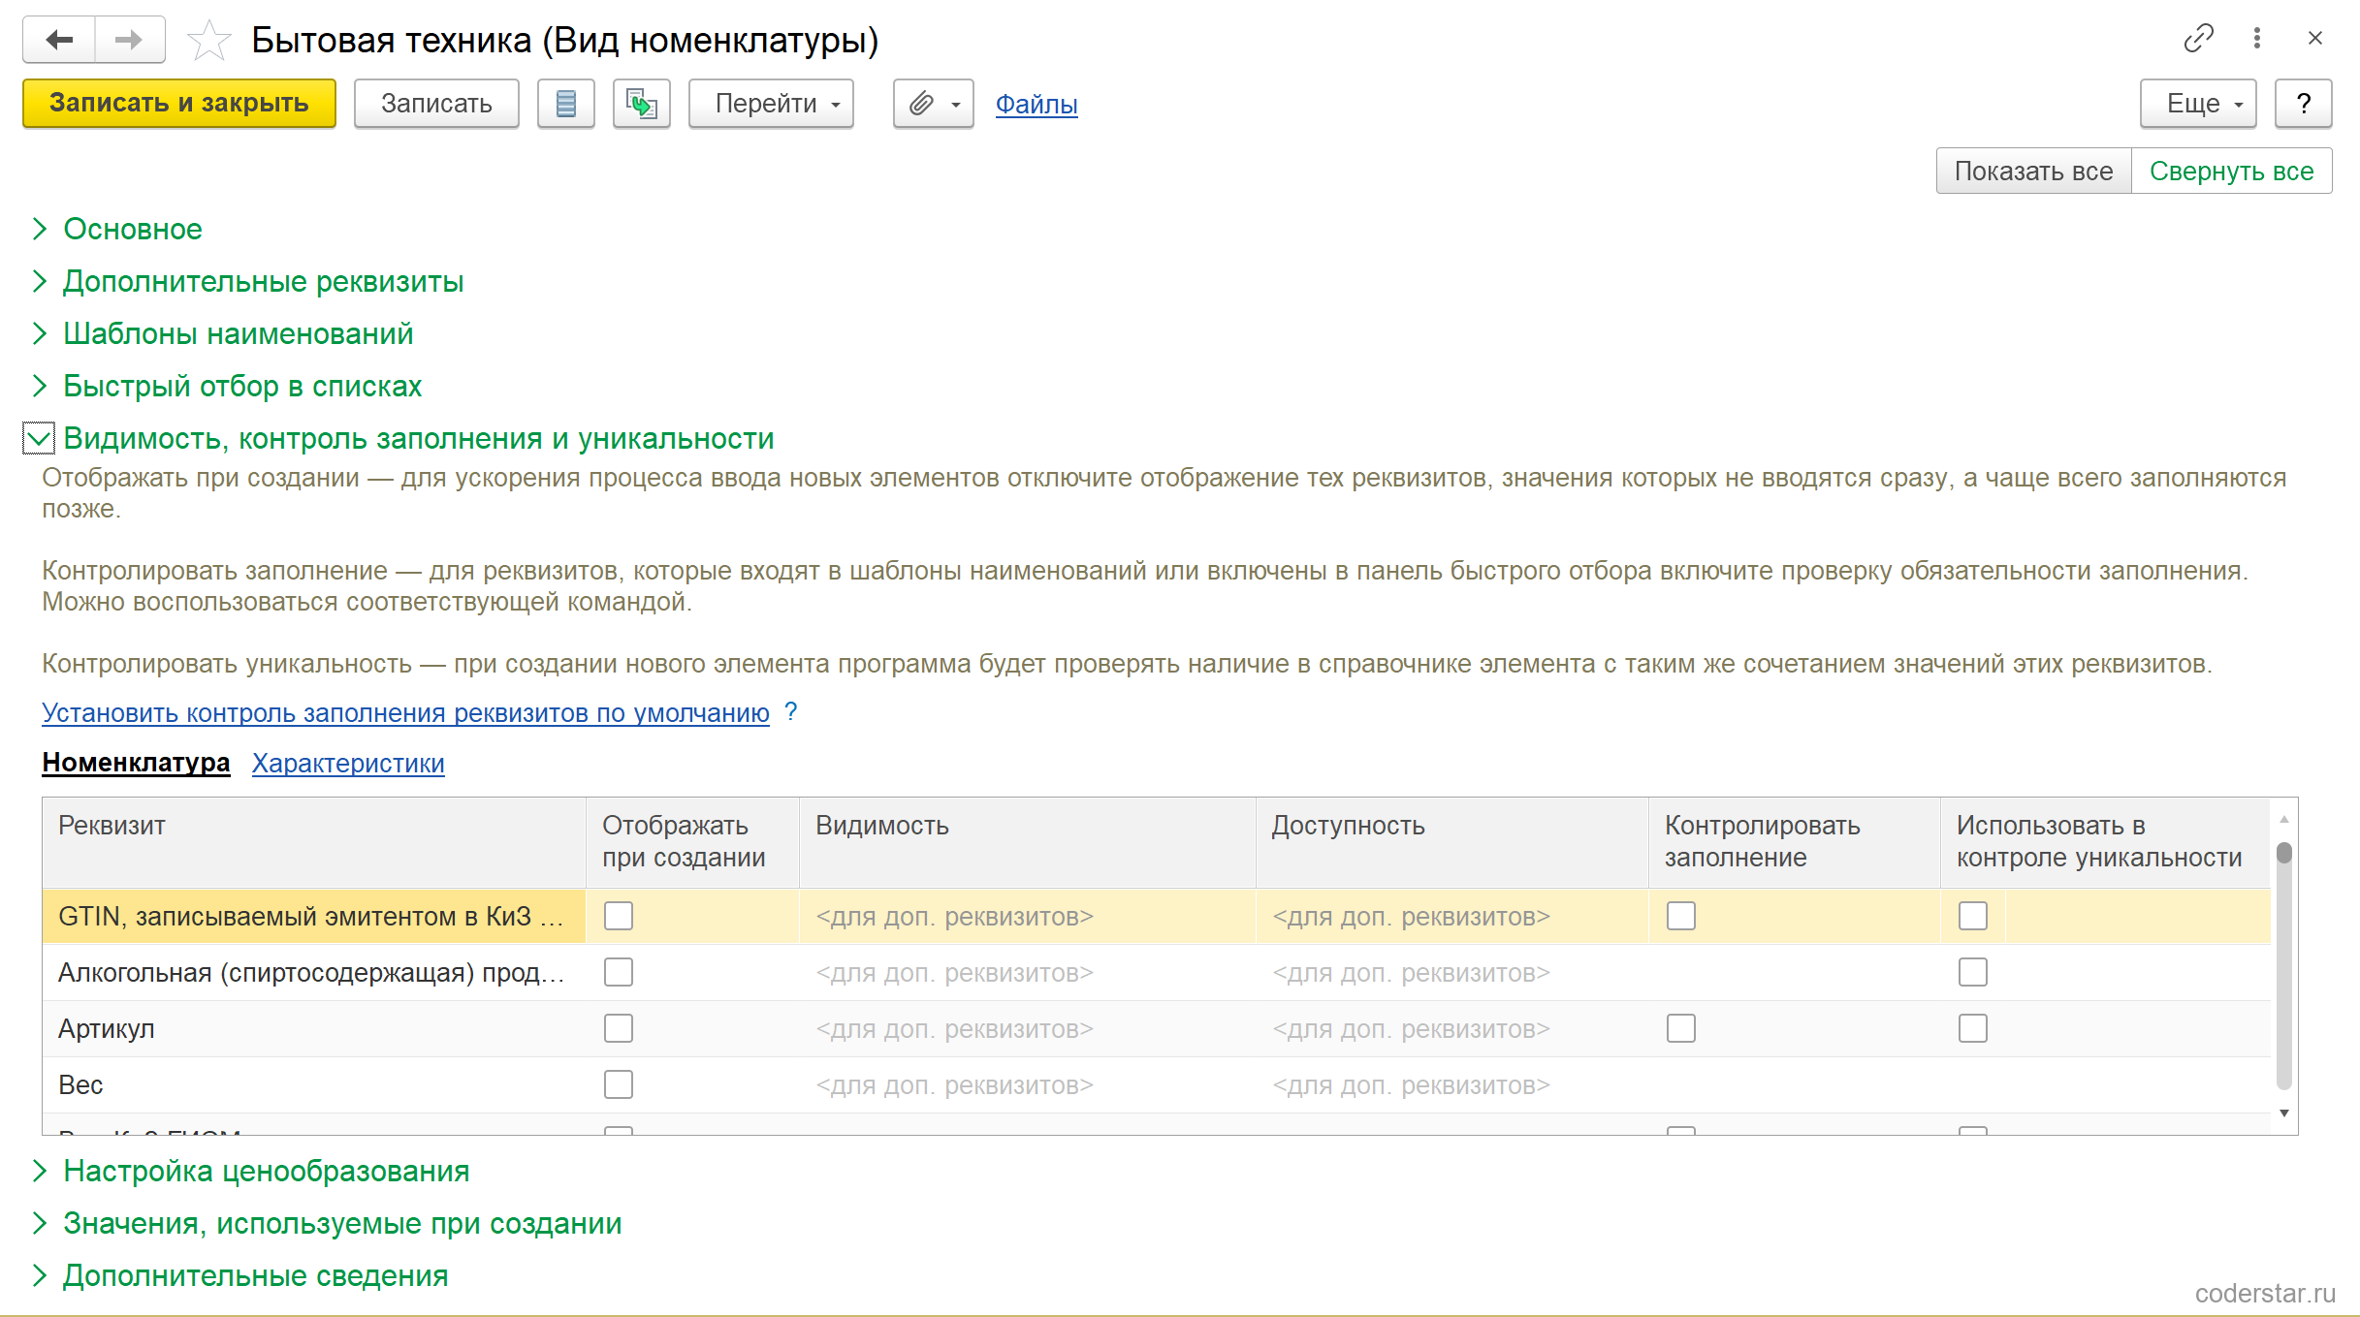The width and height of the screenshot is (2360, 1317).
Task: Click Свернуть все button
Action: point(2231,171)
